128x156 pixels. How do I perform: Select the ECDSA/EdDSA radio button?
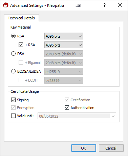pyautogui.click(x=13, y=71)
